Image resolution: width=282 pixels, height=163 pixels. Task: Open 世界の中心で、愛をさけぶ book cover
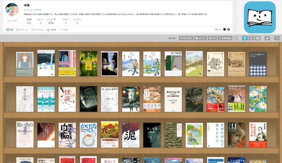(215, 135)
